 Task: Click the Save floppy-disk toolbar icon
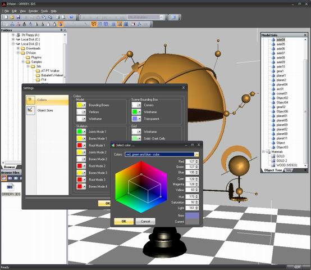coord(18,17)
